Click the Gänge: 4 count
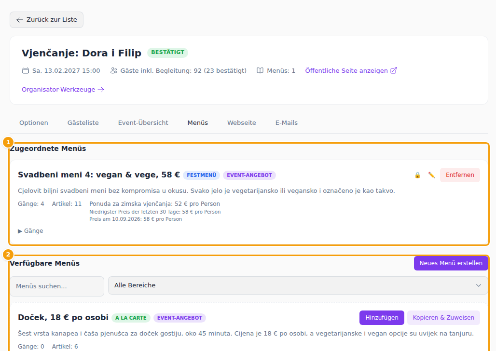Screen dimensions: 496x351 tap(31, 204)
